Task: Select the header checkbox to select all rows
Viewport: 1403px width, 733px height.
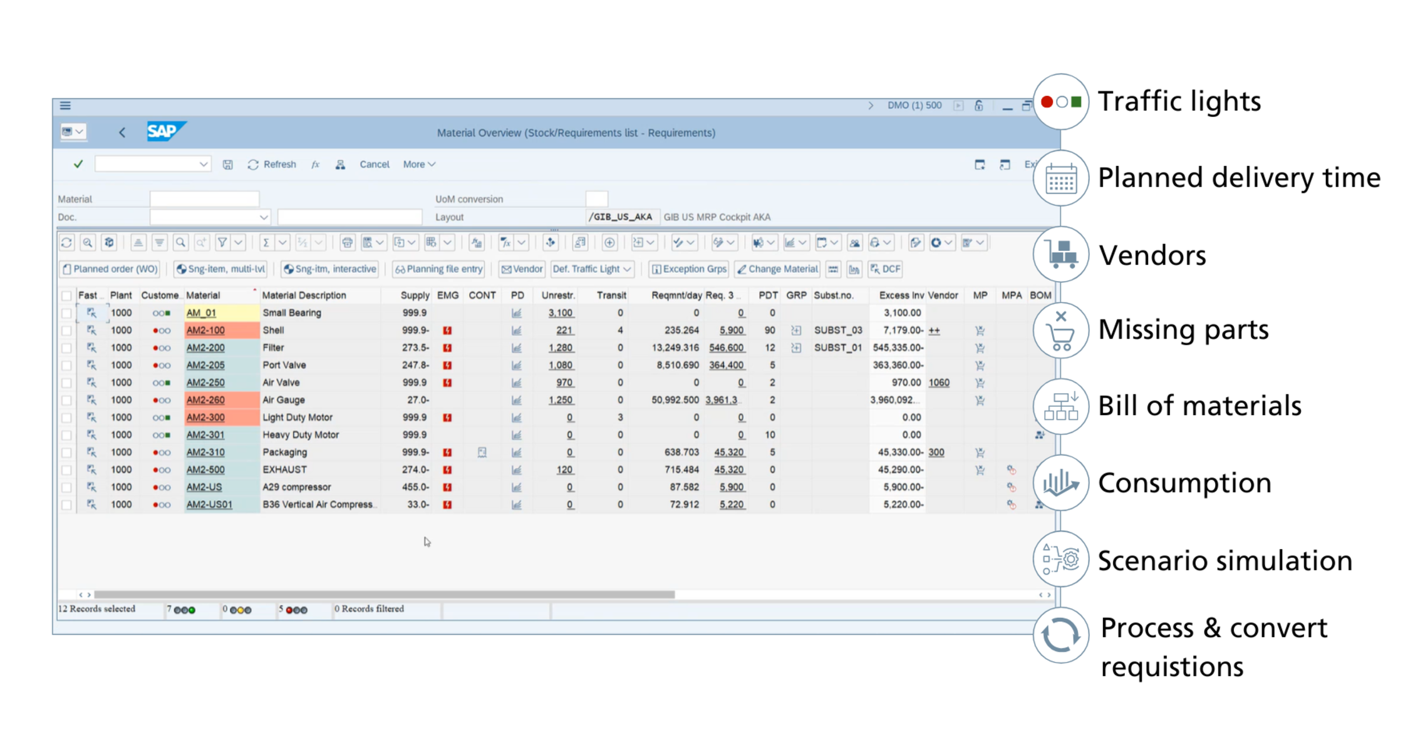Action: click(x=66, y=295)
